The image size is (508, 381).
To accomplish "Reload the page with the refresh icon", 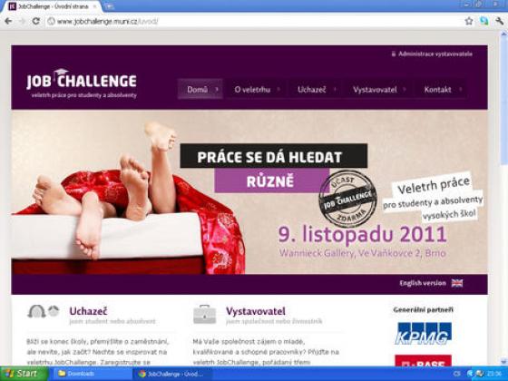I will (36, 22).
